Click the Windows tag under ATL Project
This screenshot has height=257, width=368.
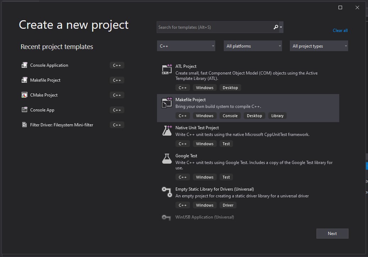coord(205,88)
